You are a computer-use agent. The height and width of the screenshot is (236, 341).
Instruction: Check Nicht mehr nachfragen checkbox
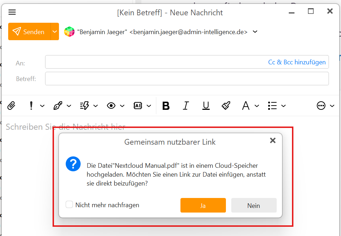coord(69,204)
